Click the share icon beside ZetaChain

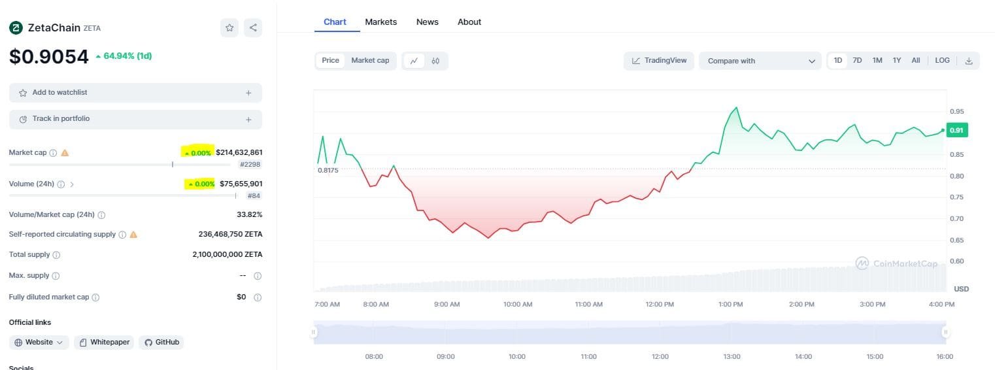[253, 28]
